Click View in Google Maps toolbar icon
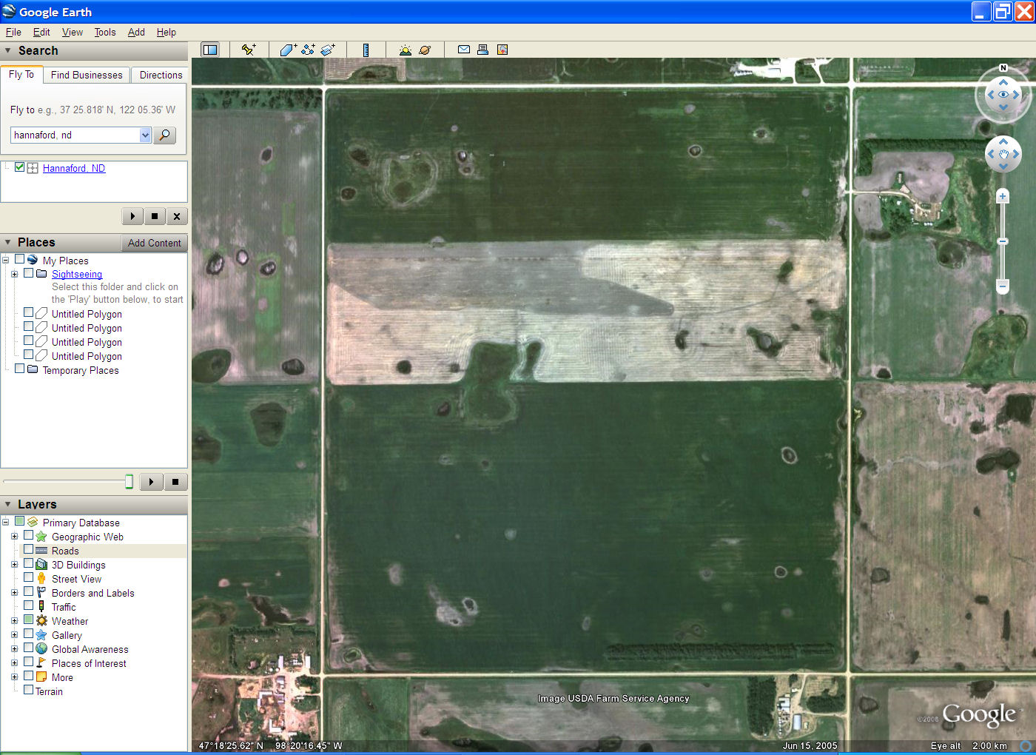The height and width of the screenshot is (755, 1036). [x=502, y=50]
